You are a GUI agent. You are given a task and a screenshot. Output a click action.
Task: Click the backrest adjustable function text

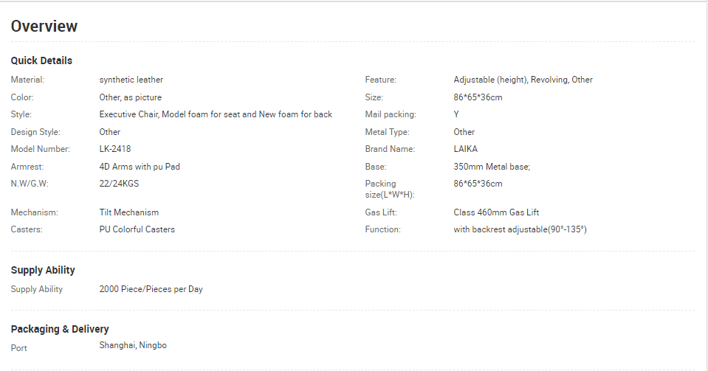coord(520,229)
